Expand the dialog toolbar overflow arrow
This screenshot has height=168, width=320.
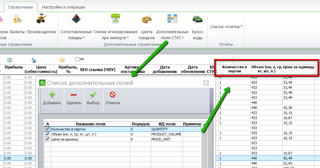pos(212,111)
